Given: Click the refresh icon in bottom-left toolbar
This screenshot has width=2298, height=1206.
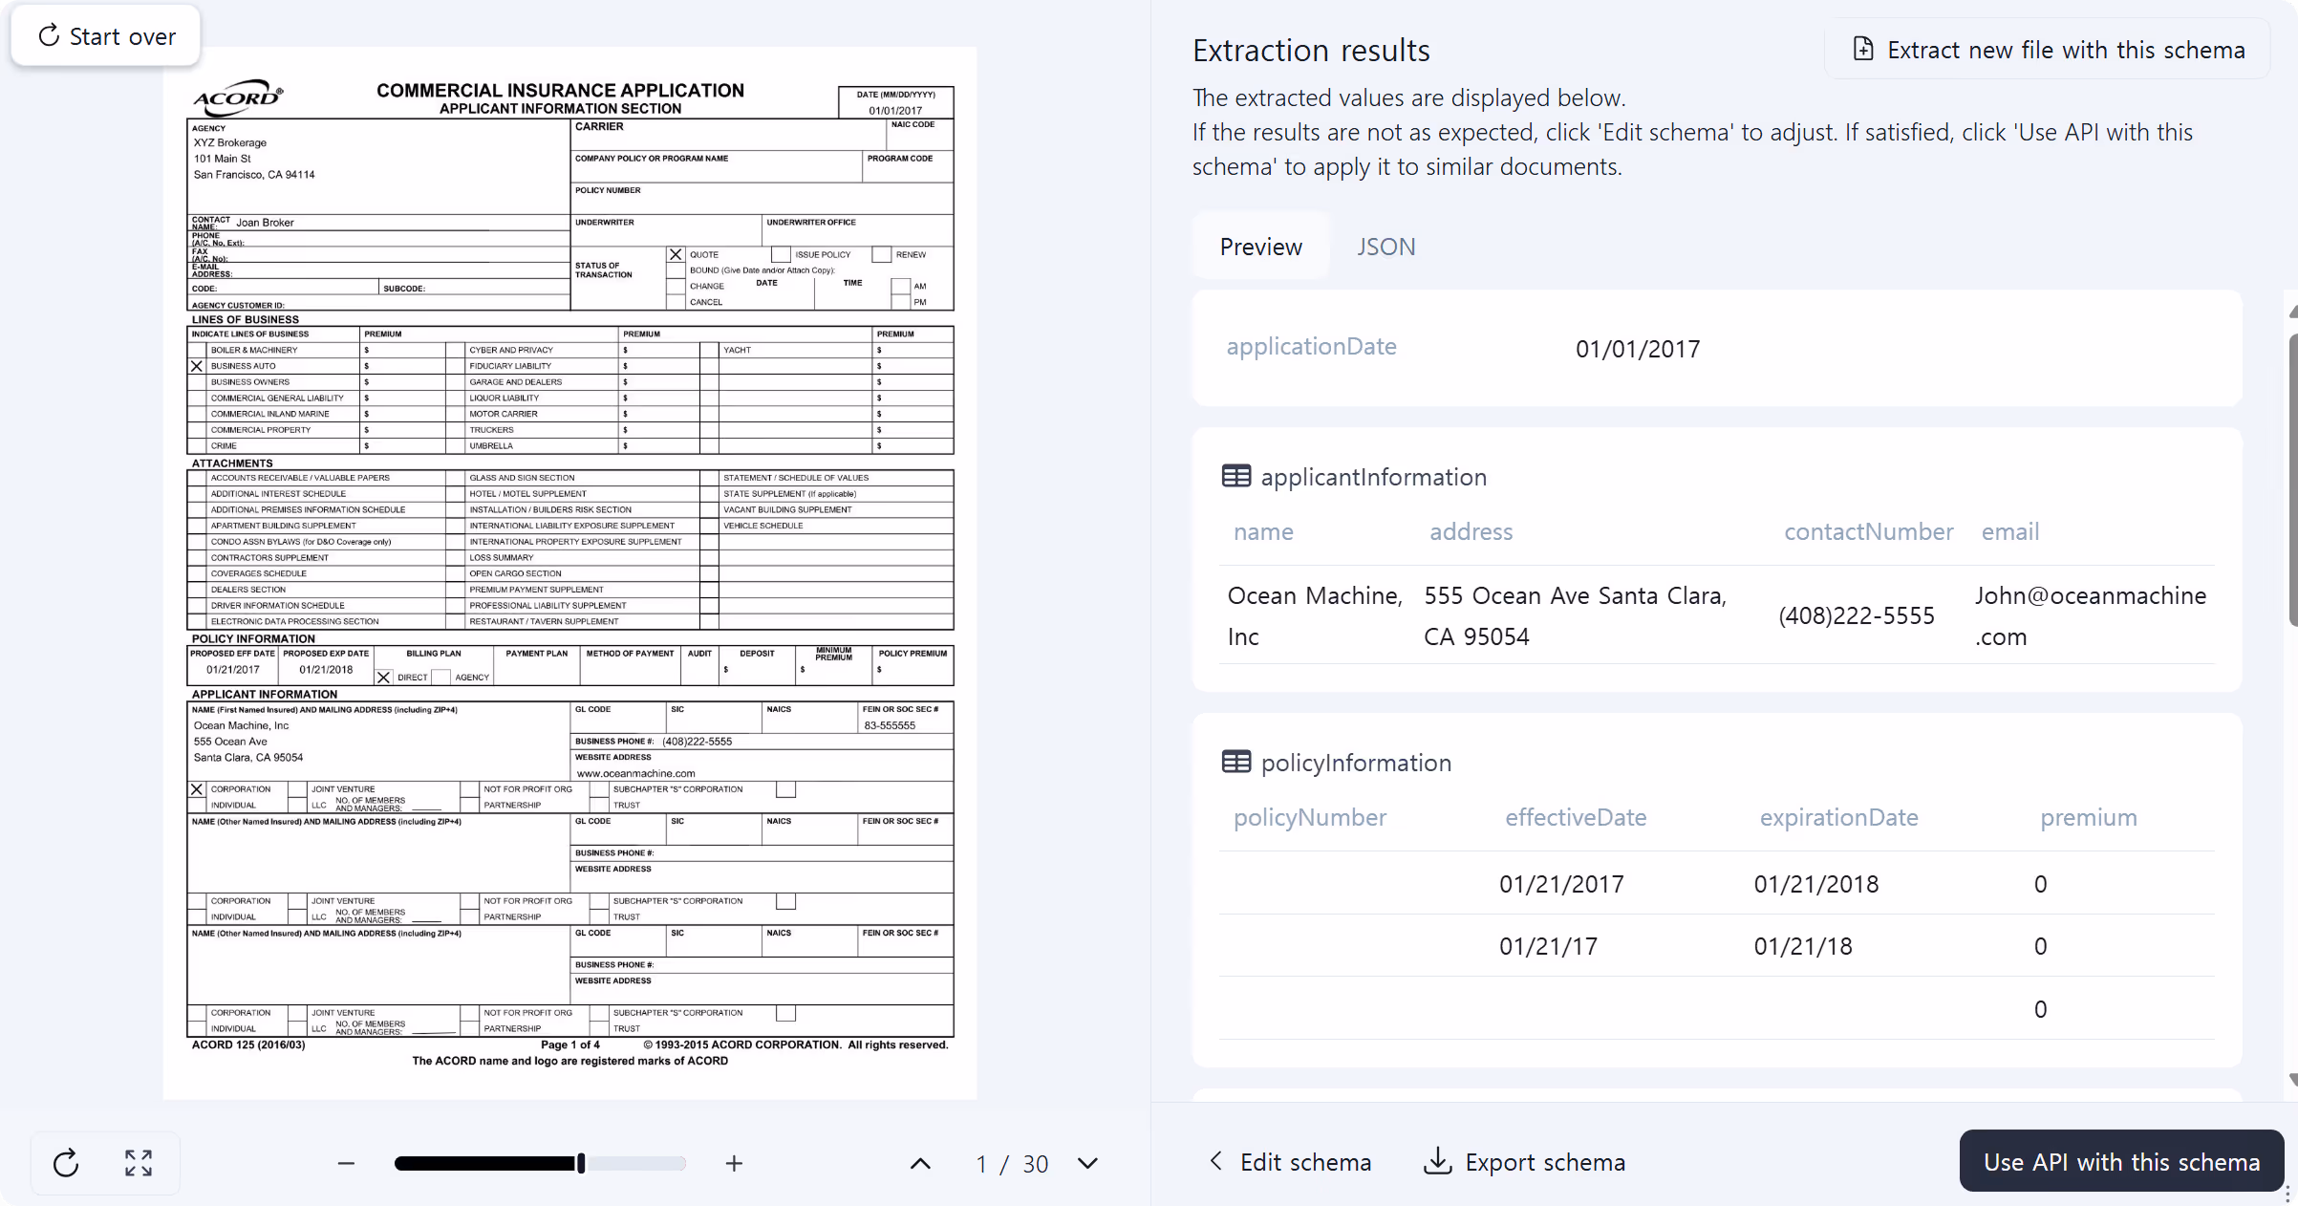Looking at the screenshot, I should click(65, 1163).
